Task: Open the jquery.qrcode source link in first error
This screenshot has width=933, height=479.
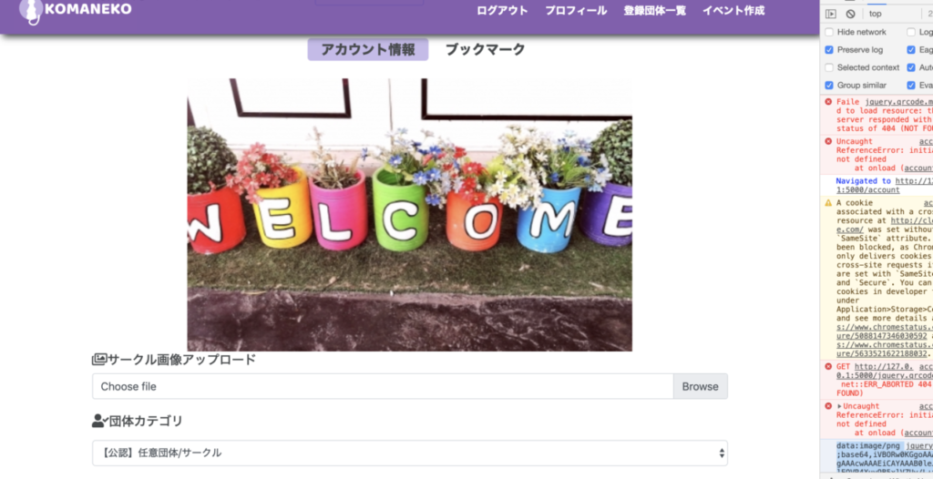Action: (x=899, y=102)
